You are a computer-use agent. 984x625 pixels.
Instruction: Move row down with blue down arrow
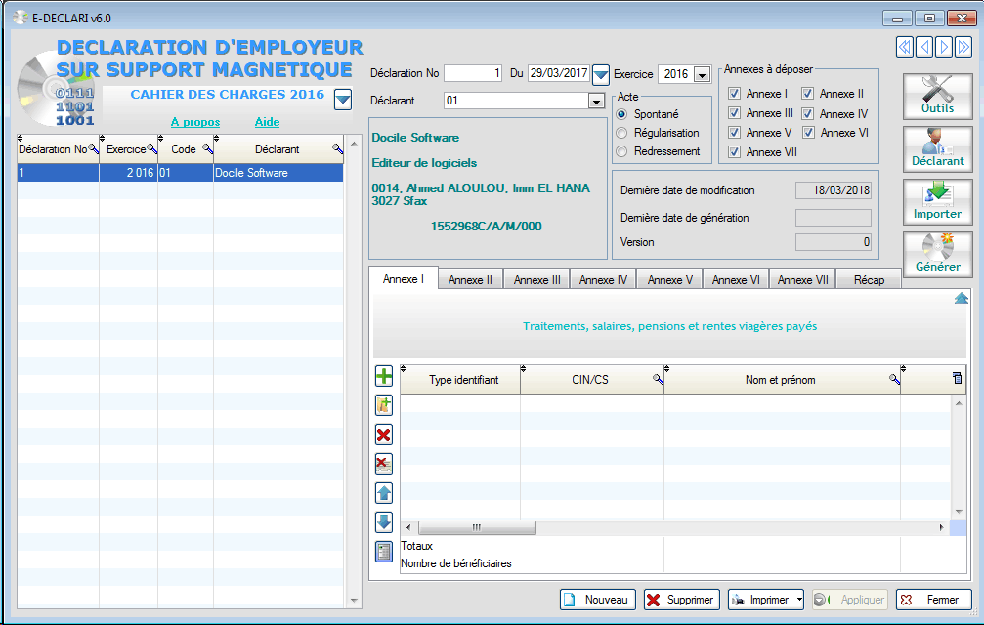coord(383,521)
